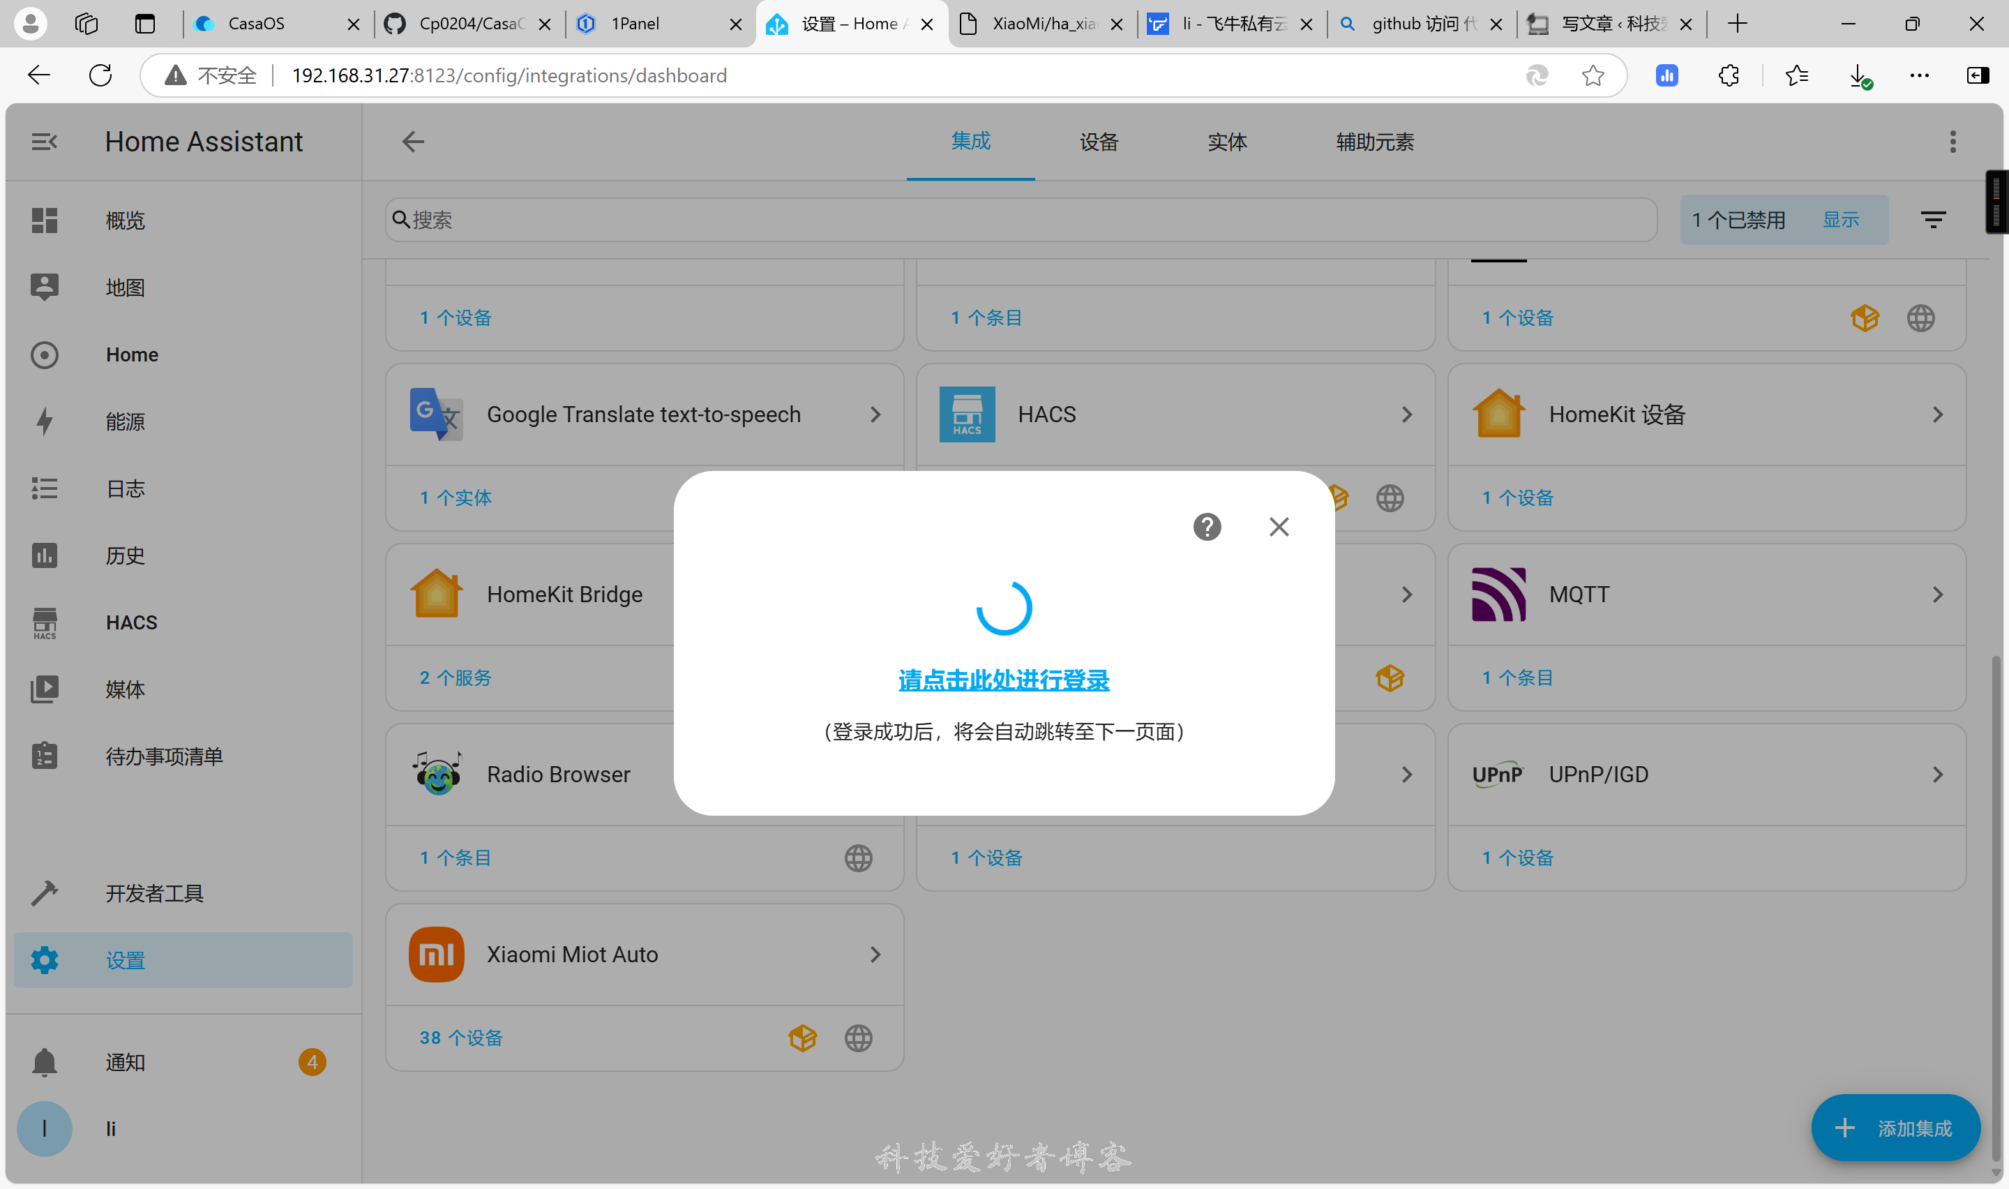Switch to 设备 devices tab
Viewport: 2009px width, 1189px height.
tap(1099, 142)
